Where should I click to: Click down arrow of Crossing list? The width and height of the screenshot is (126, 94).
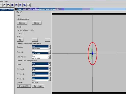[49, 48]
